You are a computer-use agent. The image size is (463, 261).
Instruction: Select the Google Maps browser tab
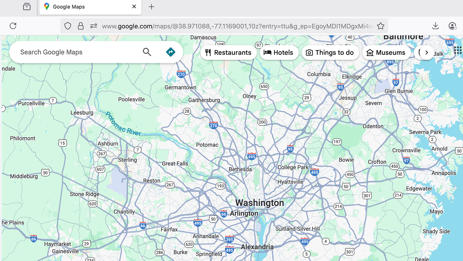pyautogui.click(x=90, y=7)
